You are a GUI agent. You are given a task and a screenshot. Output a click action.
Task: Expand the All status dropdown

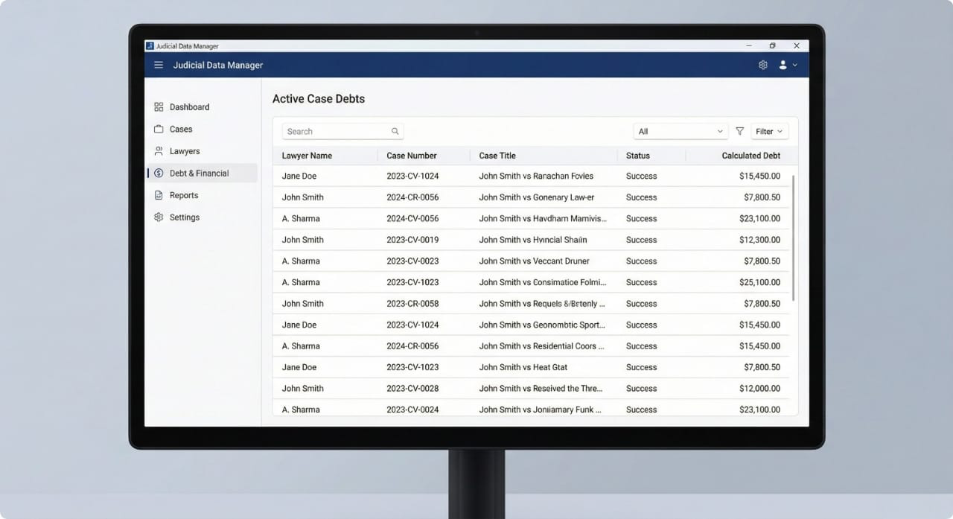pos(681,131)
